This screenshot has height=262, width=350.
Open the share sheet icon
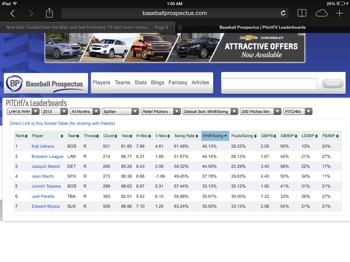(x=49, y=13)
